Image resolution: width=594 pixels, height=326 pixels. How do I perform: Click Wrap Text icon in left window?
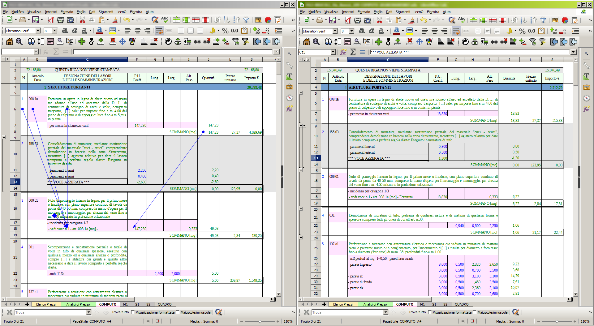click(x=159, y=31)
